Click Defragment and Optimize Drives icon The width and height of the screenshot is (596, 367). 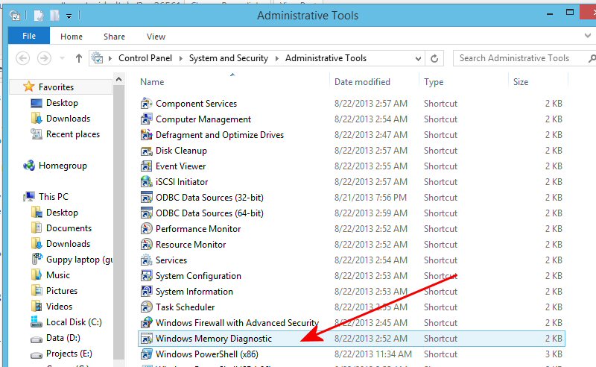(x=146, y=135)
